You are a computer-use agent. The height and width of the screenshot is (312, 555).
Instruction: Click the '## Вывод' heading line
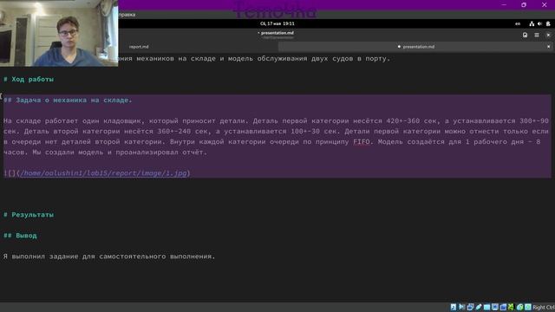pos(20,236)
